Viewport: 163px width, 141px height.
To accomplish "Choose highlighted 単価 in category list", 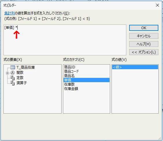I will (86, 80).
